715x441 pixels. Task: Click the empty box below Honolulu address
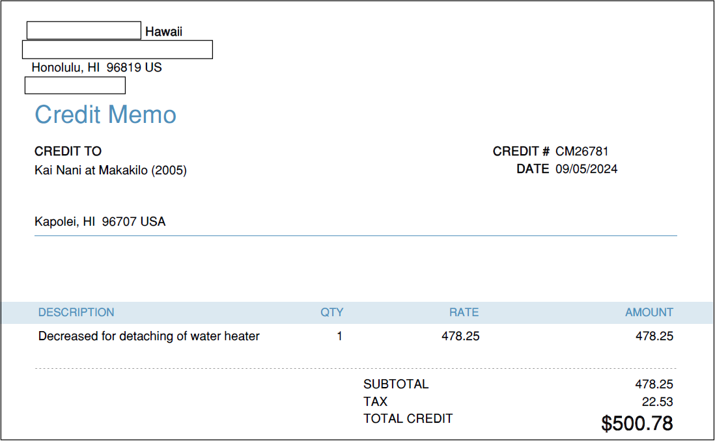[x=75, y=85]
